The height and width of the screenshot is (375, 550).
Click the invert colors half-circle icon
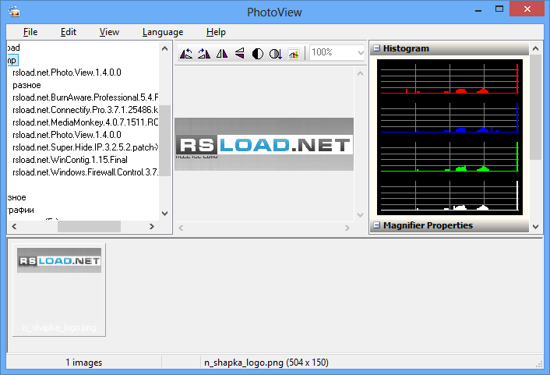(x=258, y=54)
